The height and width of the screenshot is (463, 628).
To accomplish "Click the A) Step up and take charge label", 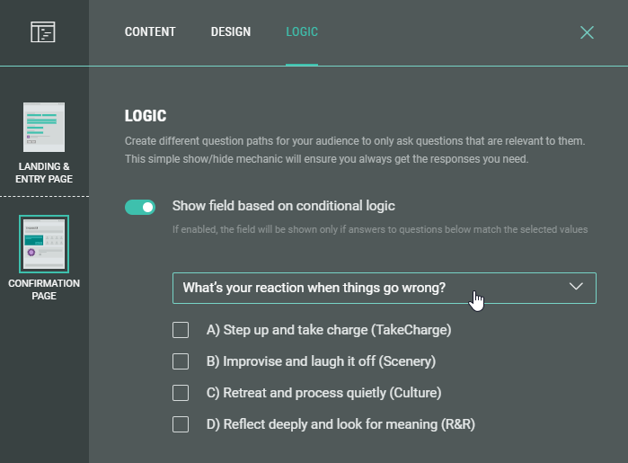I will 328,330.
